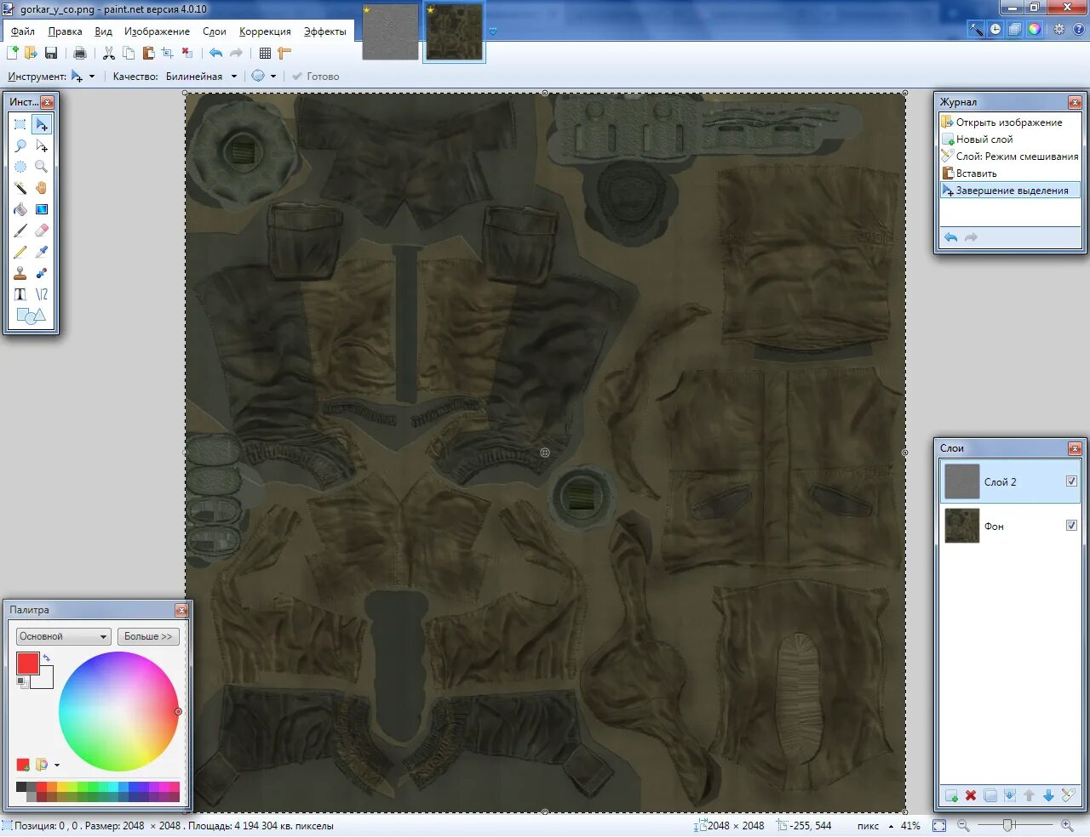Select the Move Selection tool
Viewport: 1090px width, 837px height.
[x=42, y=145]
